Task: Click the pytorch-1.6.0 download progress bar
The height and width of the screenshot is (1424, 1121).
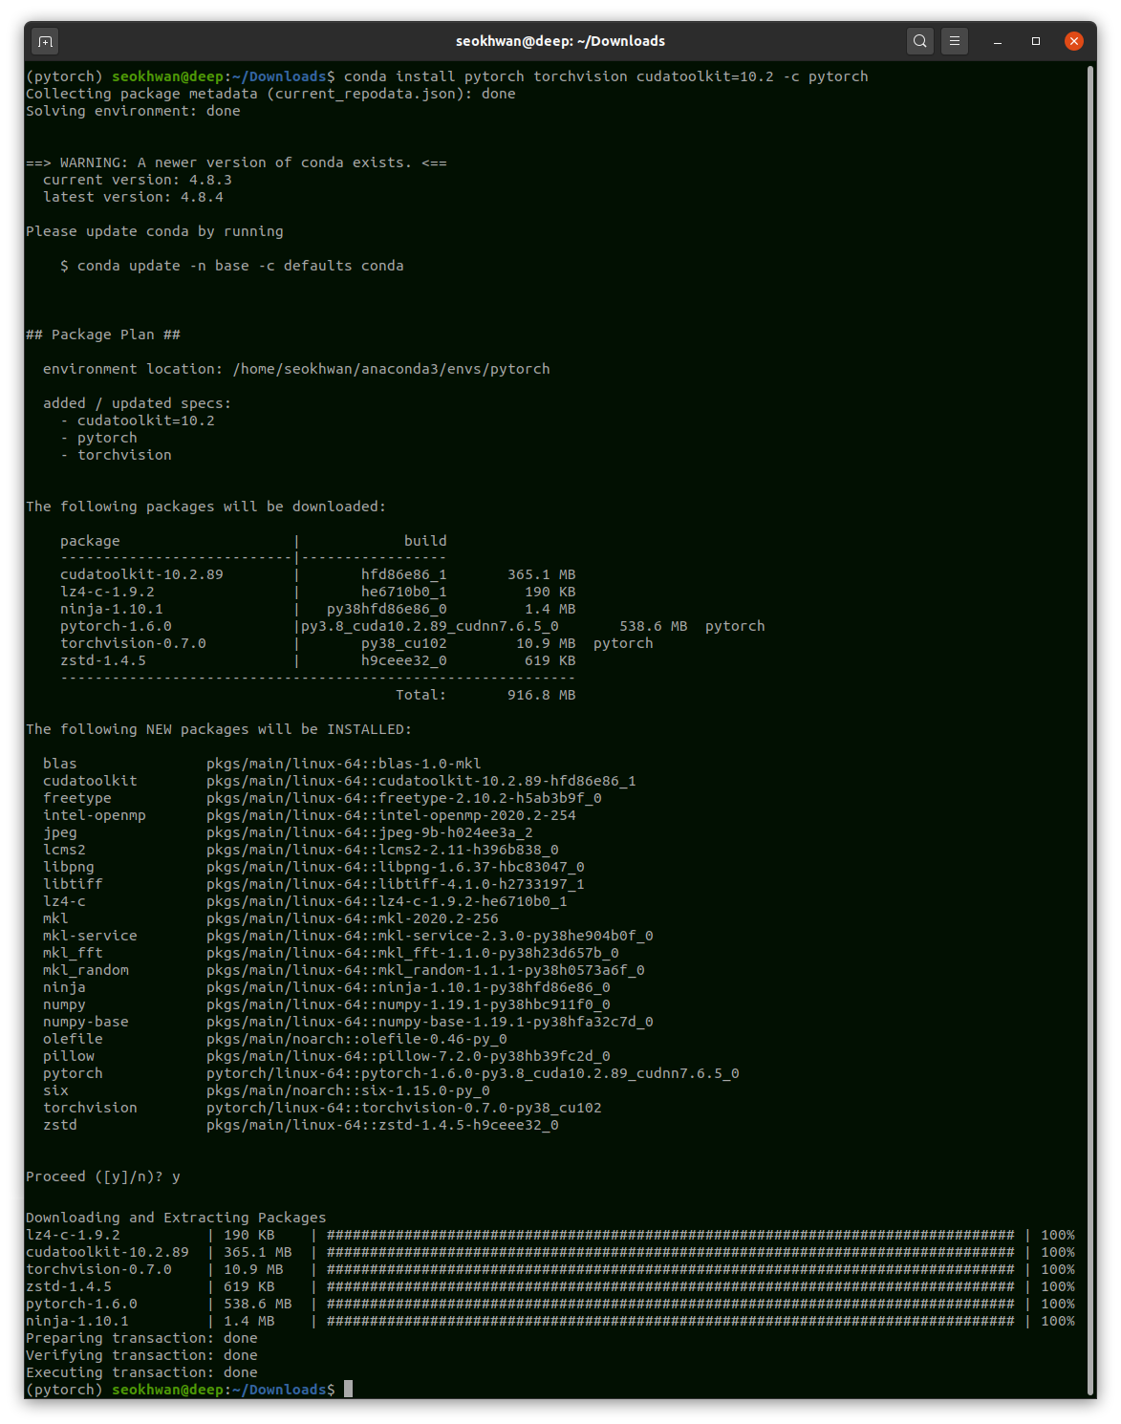Action: (x=670, y=1304)
